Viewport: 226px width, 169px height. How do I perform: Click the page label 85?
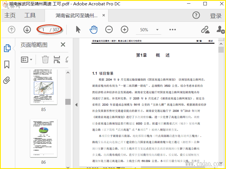point(44,110)
